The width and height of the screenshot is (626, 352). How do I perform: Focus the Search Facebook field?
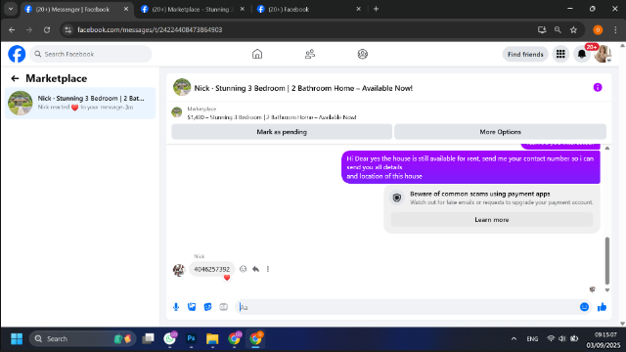(91, 54)
